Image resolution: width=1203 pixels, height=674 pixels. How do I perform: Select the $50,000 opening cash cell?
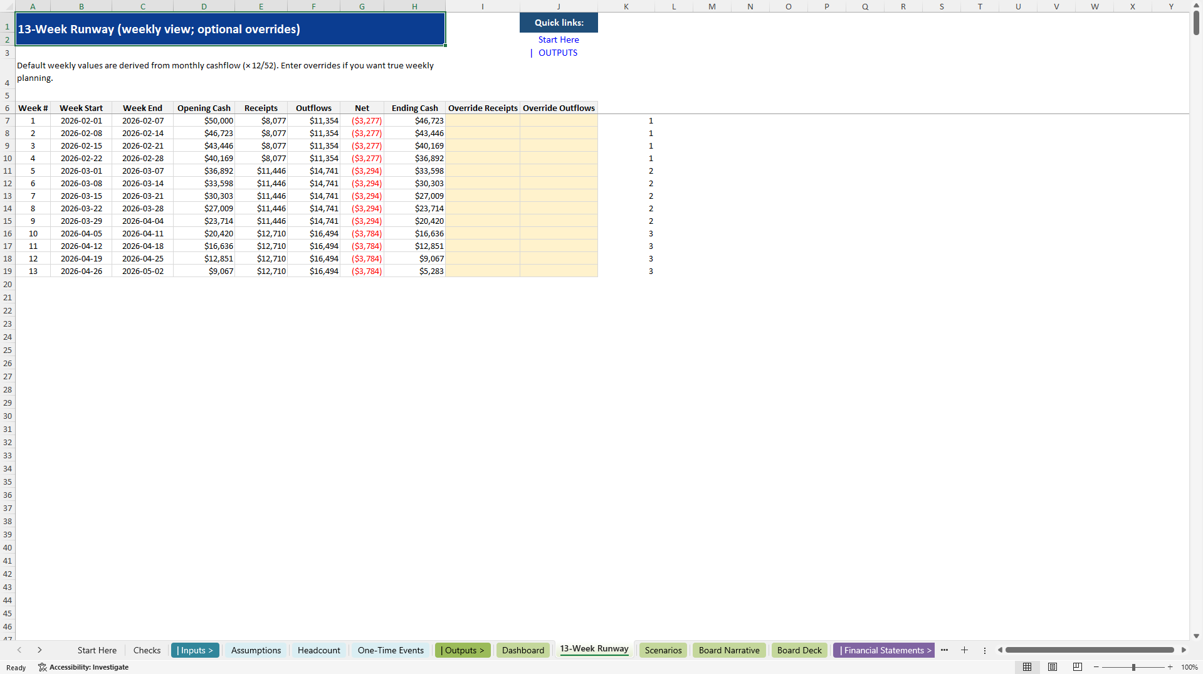point(204,120)
